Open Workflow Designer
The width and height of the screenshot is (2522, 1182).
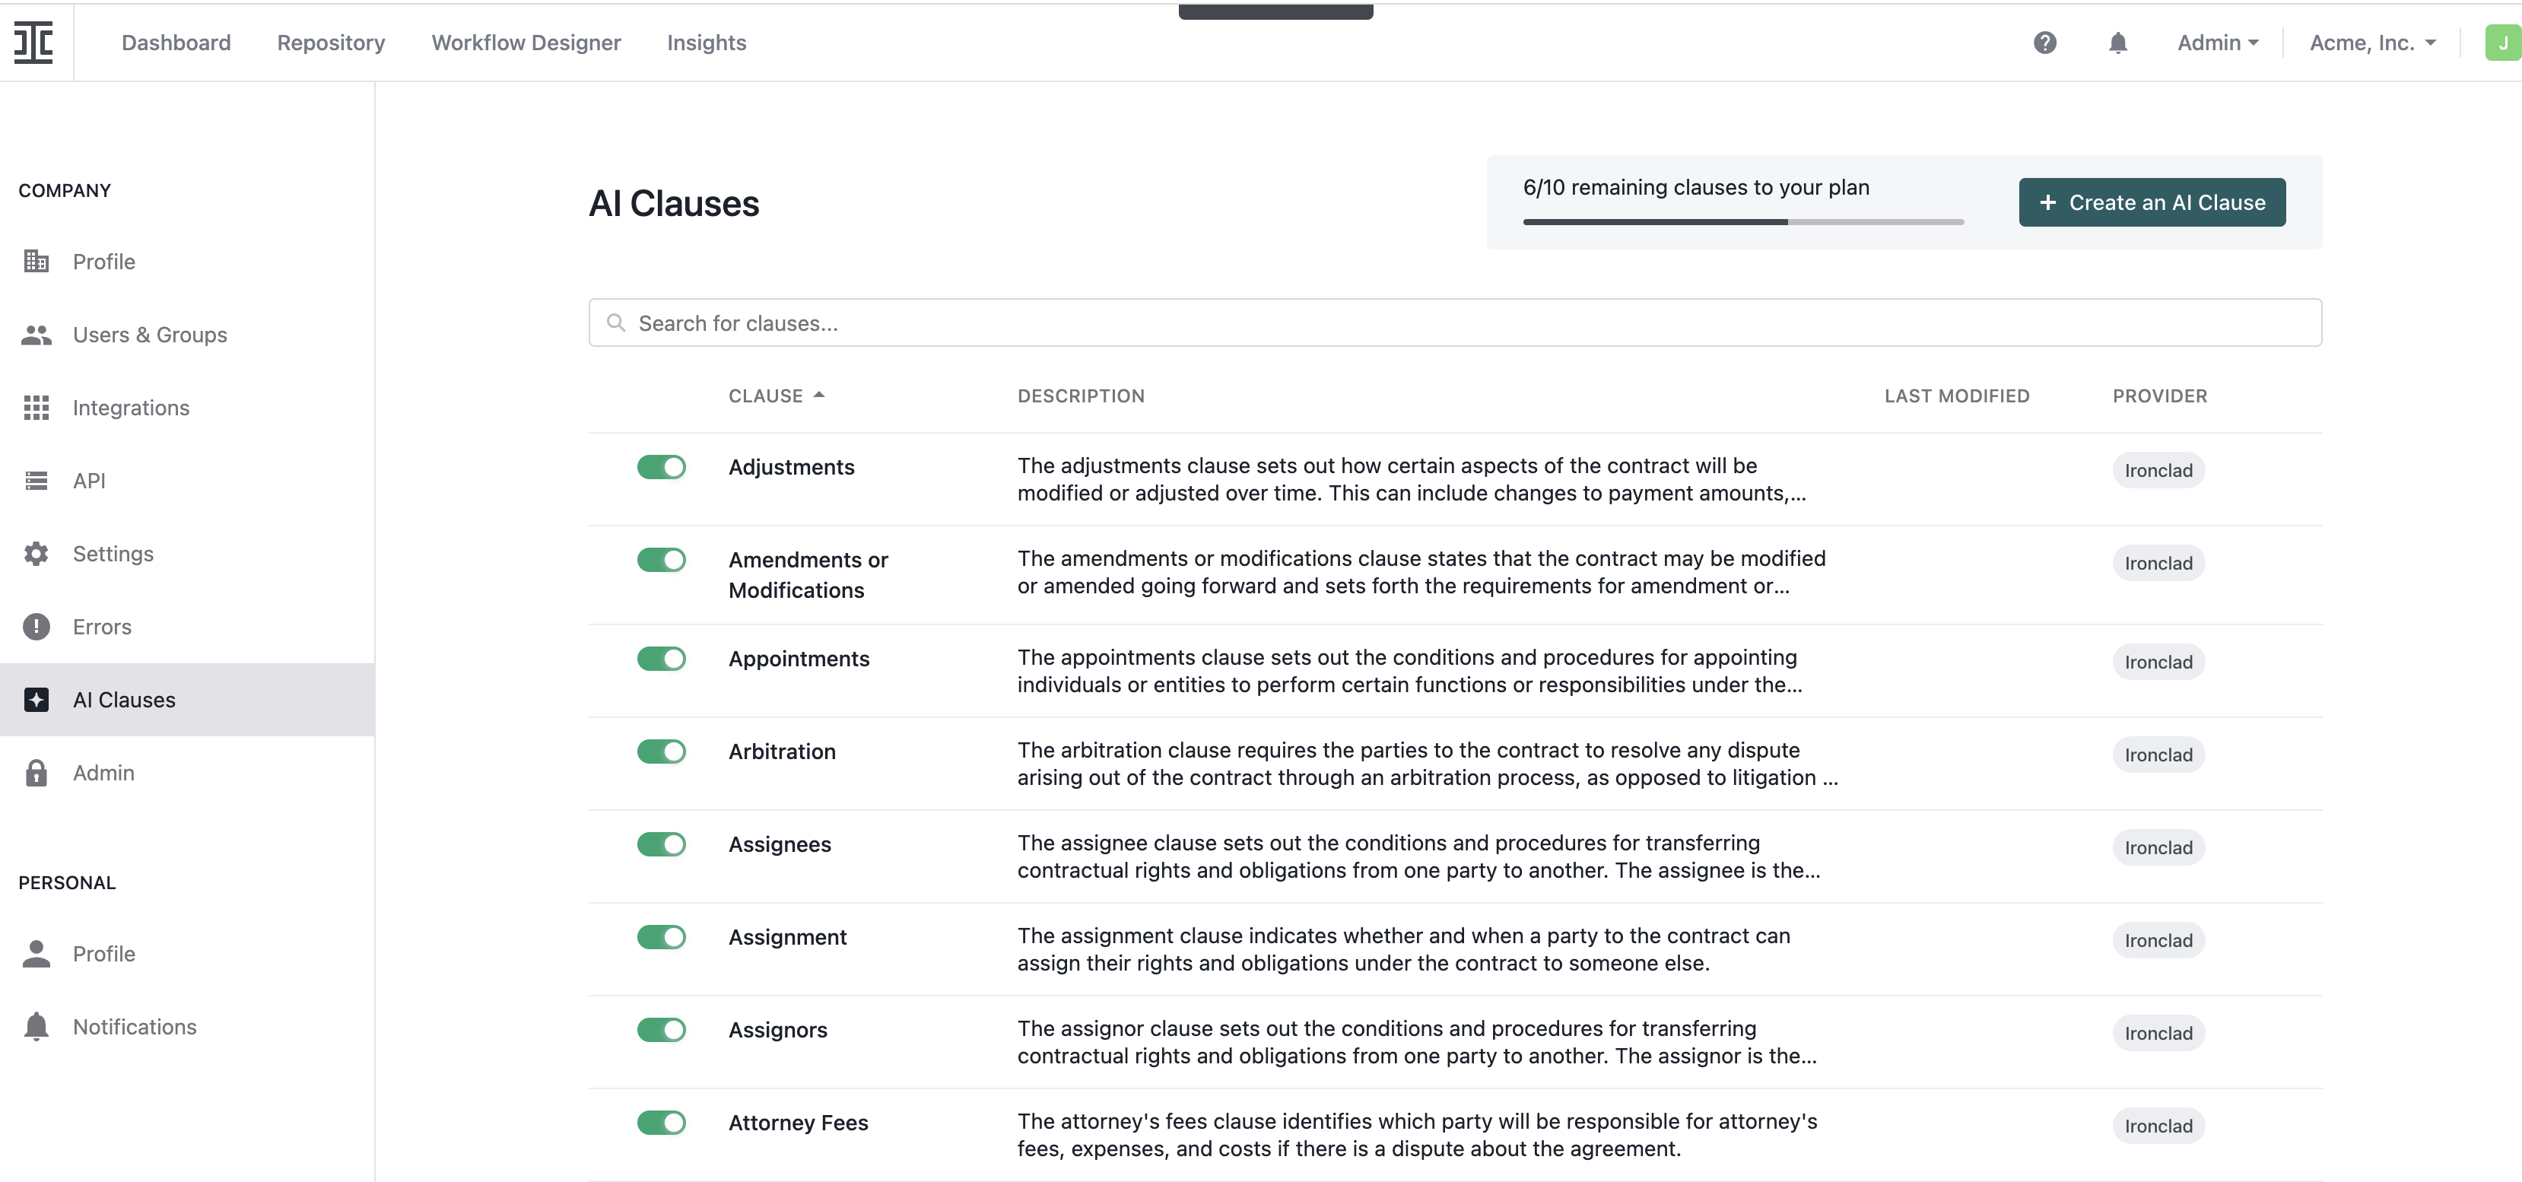pyautogui.click(x=526, y=42)
